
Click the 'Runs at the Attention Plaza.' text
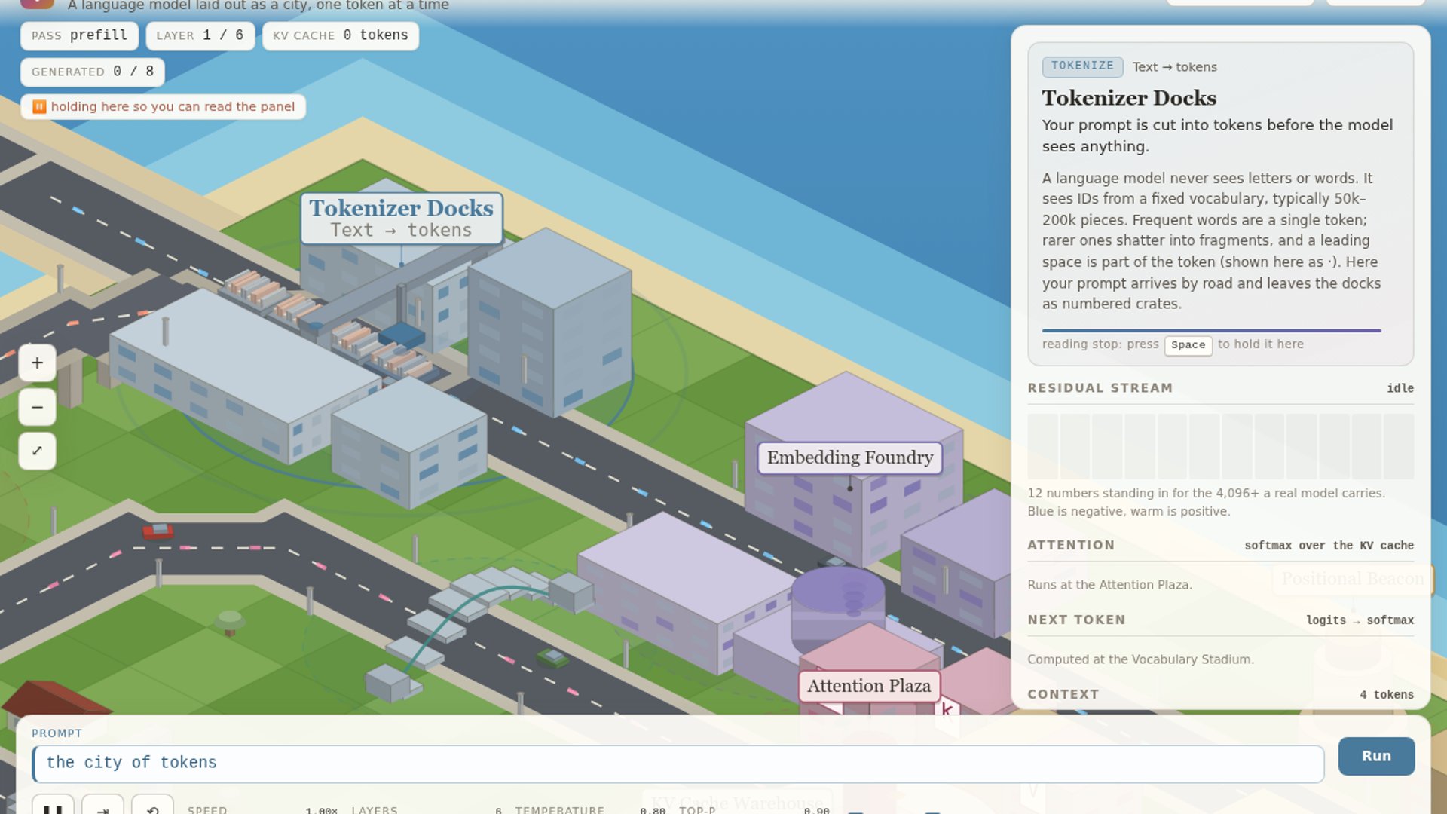tap(1109, 585)
